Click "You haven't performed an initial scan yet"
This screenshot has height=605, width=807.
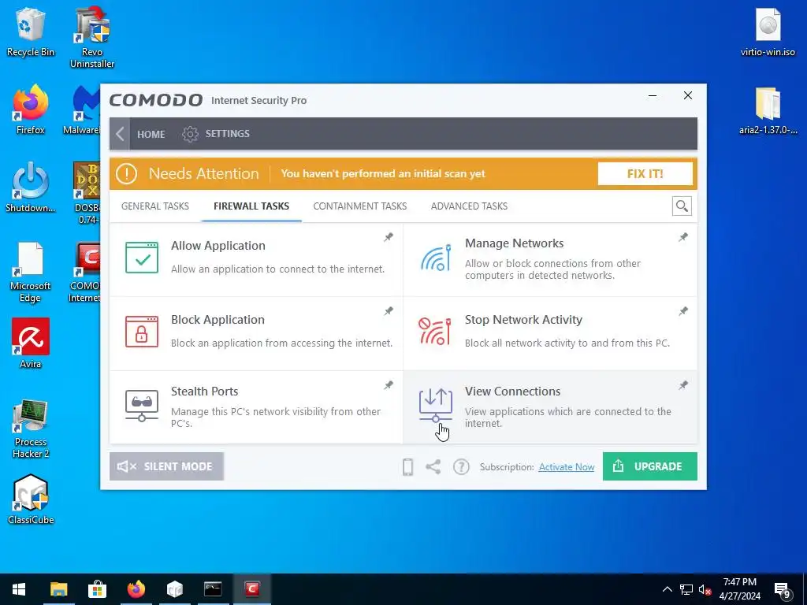(383, 174)
